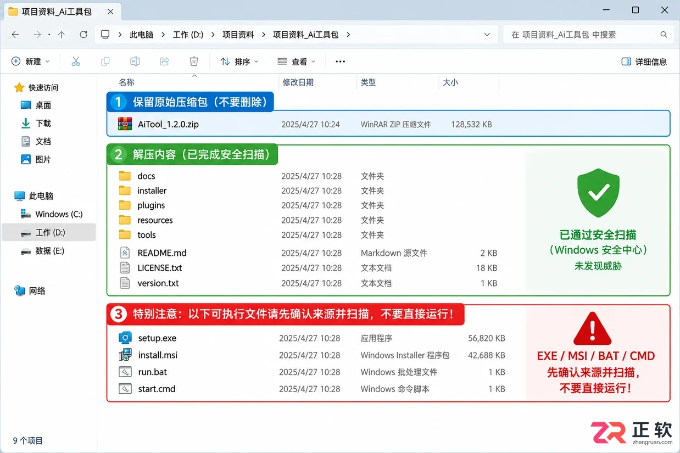Select 网络 in the sidebar
Screen dimensions: 680x453
37,291
